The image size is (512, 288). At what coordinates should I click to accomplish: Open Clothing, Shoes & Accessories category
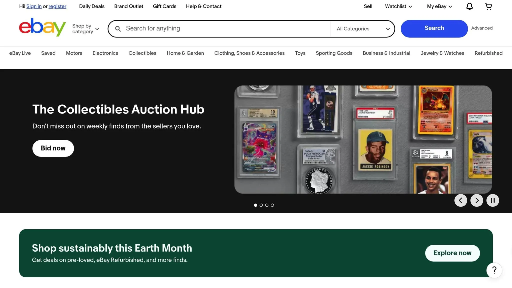(x=249, y=53)
